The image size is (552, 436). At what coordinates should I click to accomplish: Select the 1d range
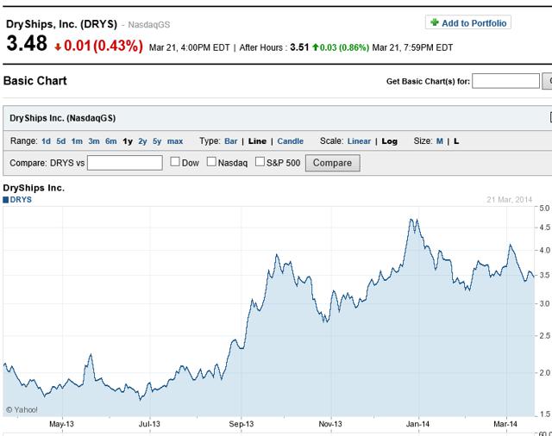click(46, 141)
